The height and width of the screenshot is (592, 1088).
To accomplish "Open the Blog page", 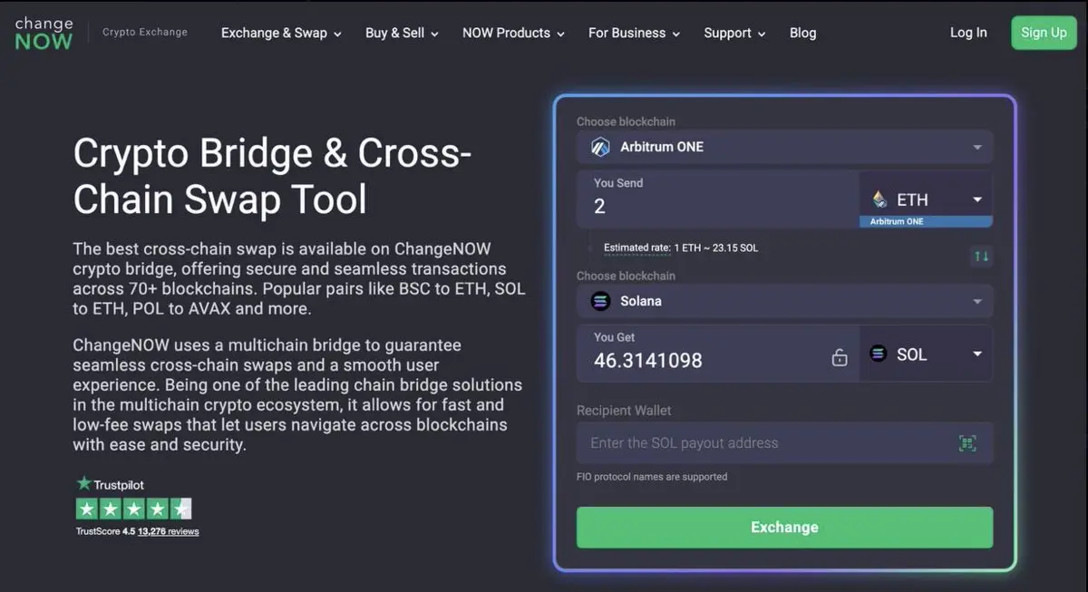I will (802, 33).
